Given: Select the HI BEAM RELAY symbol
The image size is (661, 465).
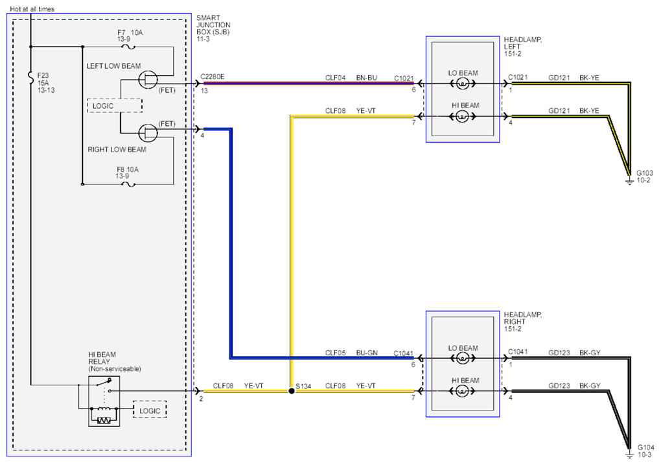Looking at the screenshot, I should (104, 401).
